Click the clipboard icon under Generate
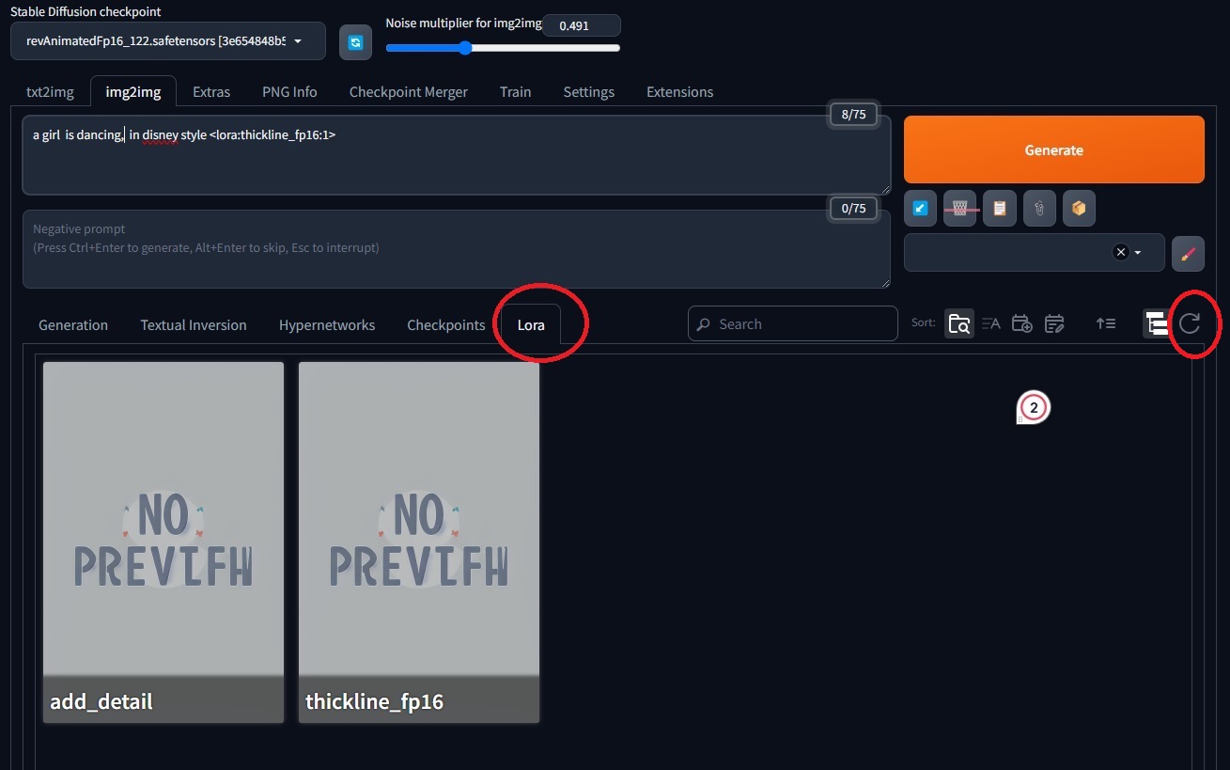 [x=1000, y=209]
